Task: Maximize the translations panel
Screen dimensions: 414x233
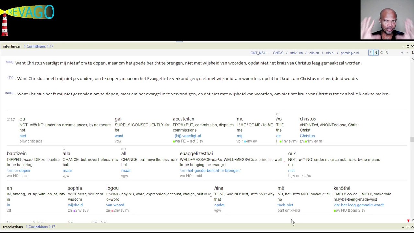Action: tap(408, 227)
